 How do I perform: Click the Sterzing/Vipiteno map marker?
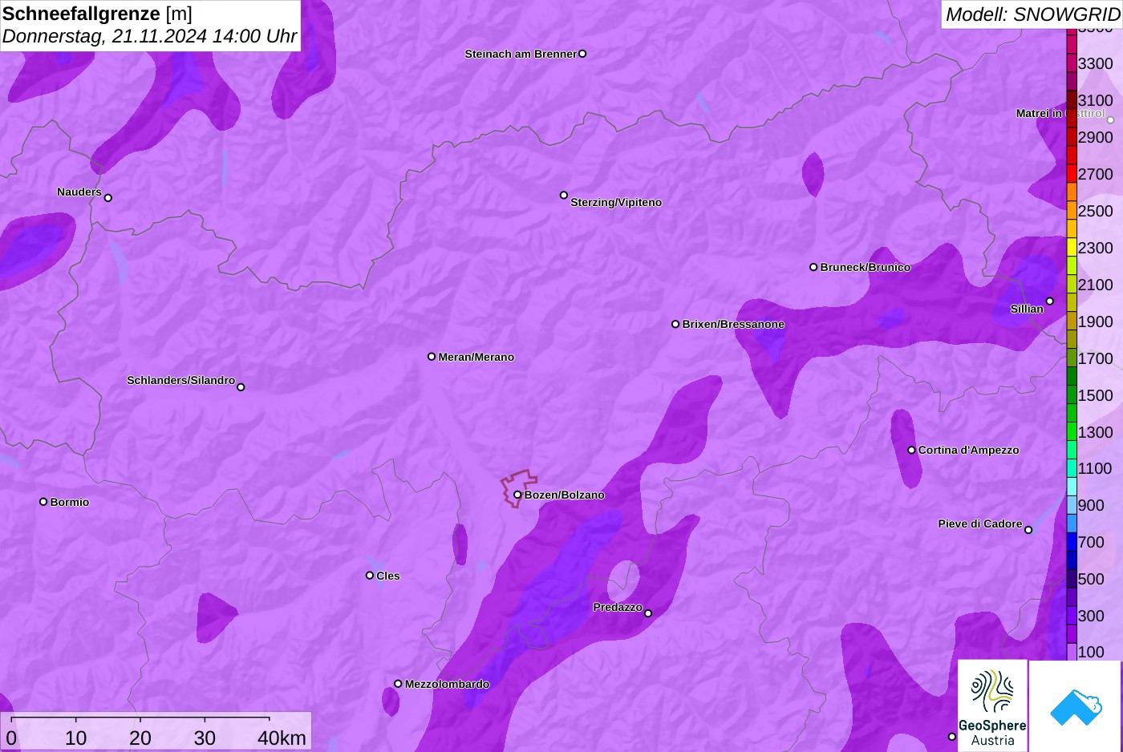tap(564, 195)
